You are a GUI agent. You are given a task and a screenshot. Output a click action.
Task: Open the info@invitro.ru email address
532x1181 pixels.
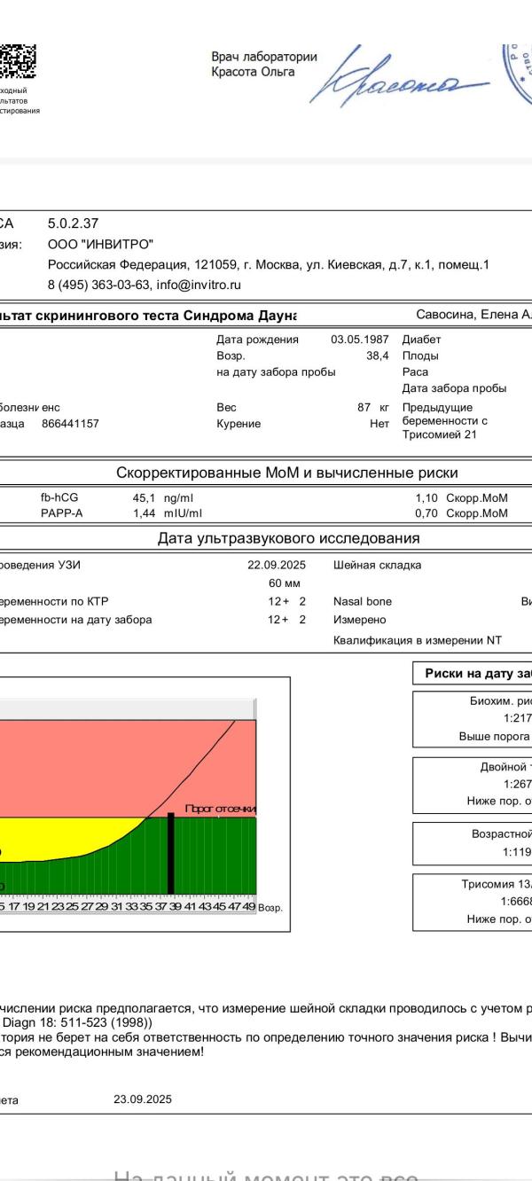click(199, 285)
